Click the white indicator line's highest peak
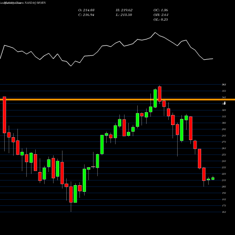 click(x=155, y=32)
